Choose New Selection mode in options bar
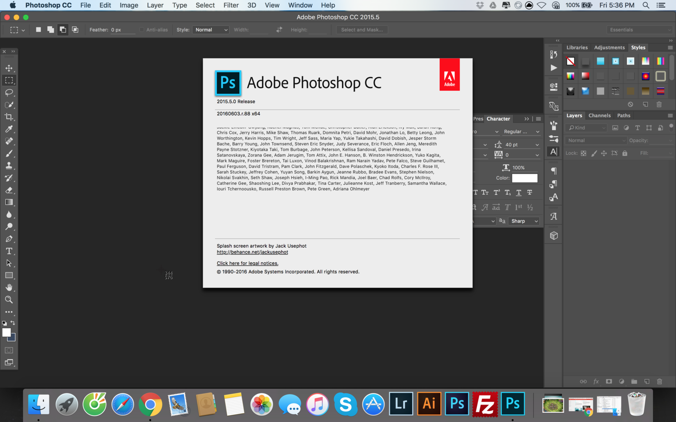Screen dimensions: 676x422 [x=38, y=30]
